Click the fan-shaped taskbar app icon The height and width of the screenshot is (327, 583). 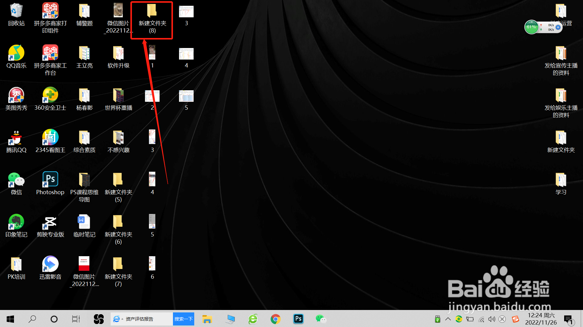99,319
